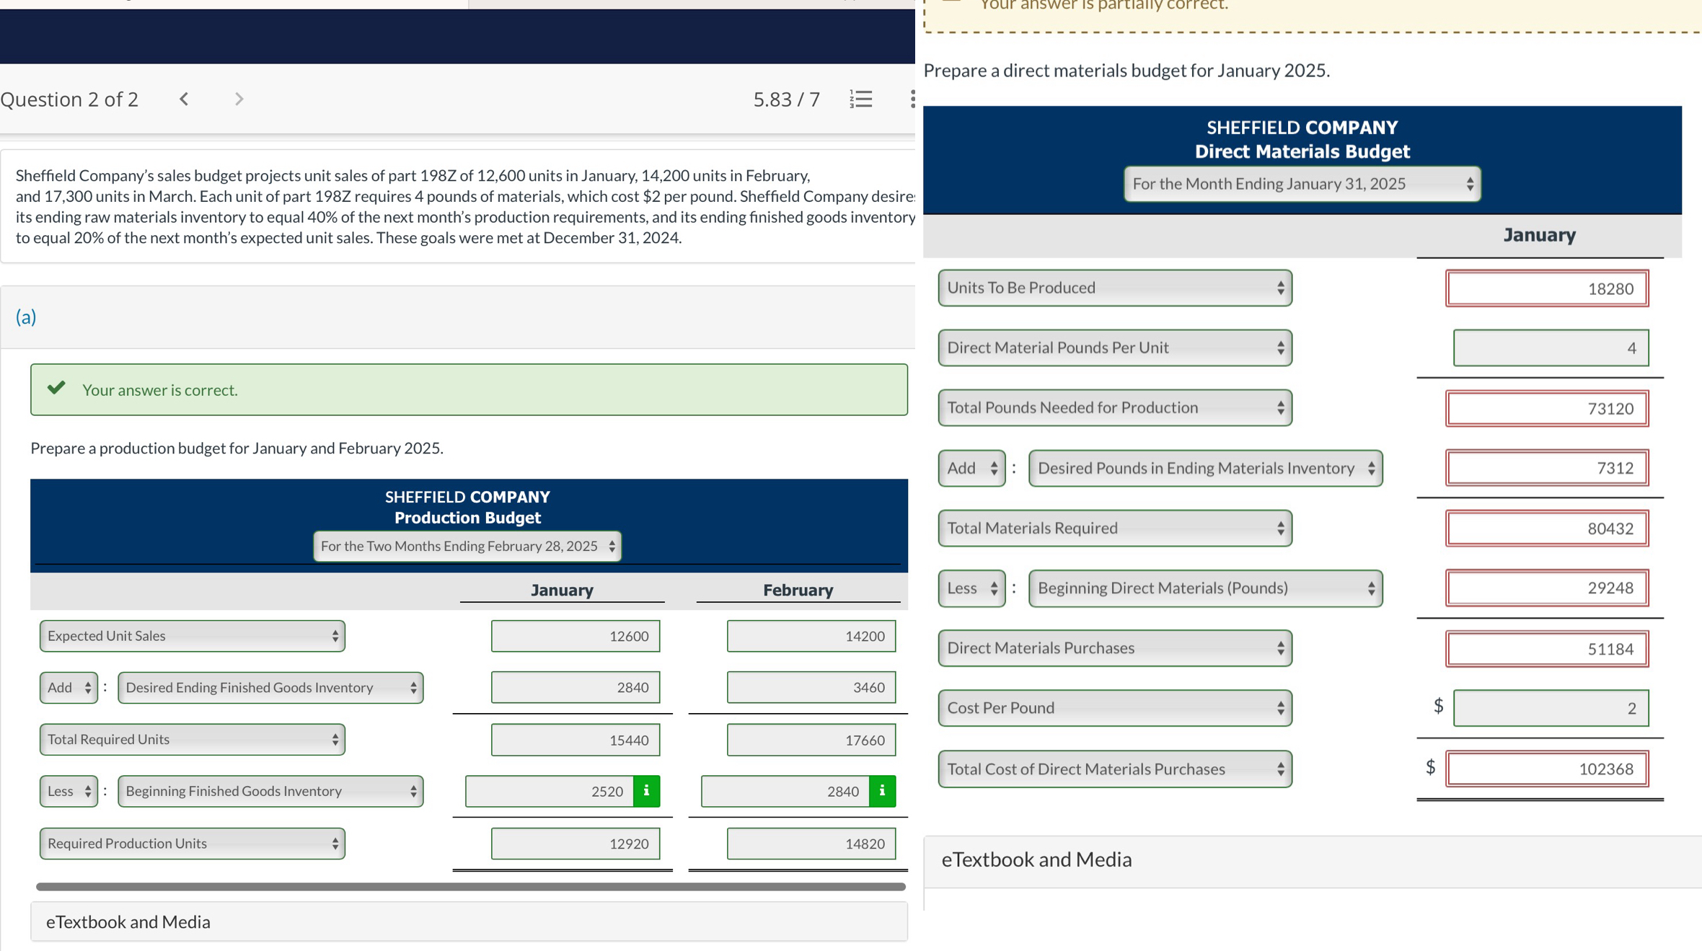Image resolution: width=1702 pixels, height=951 pixels.
Task: Click the part (a) section header
Action: (26, 317)
